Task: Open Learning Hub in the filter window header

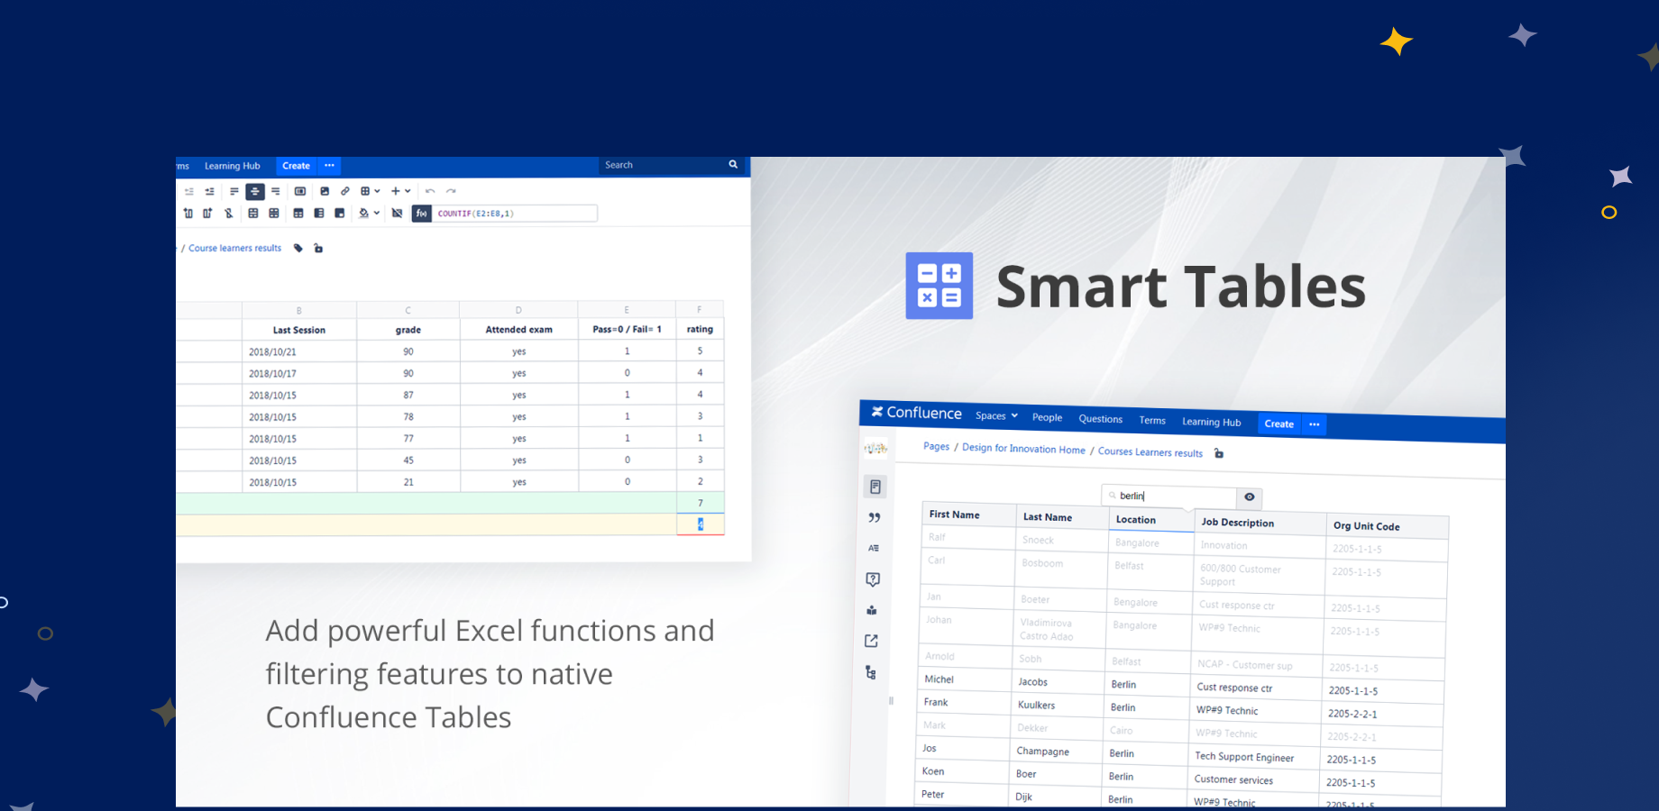Action: [x=1211, y=422]
